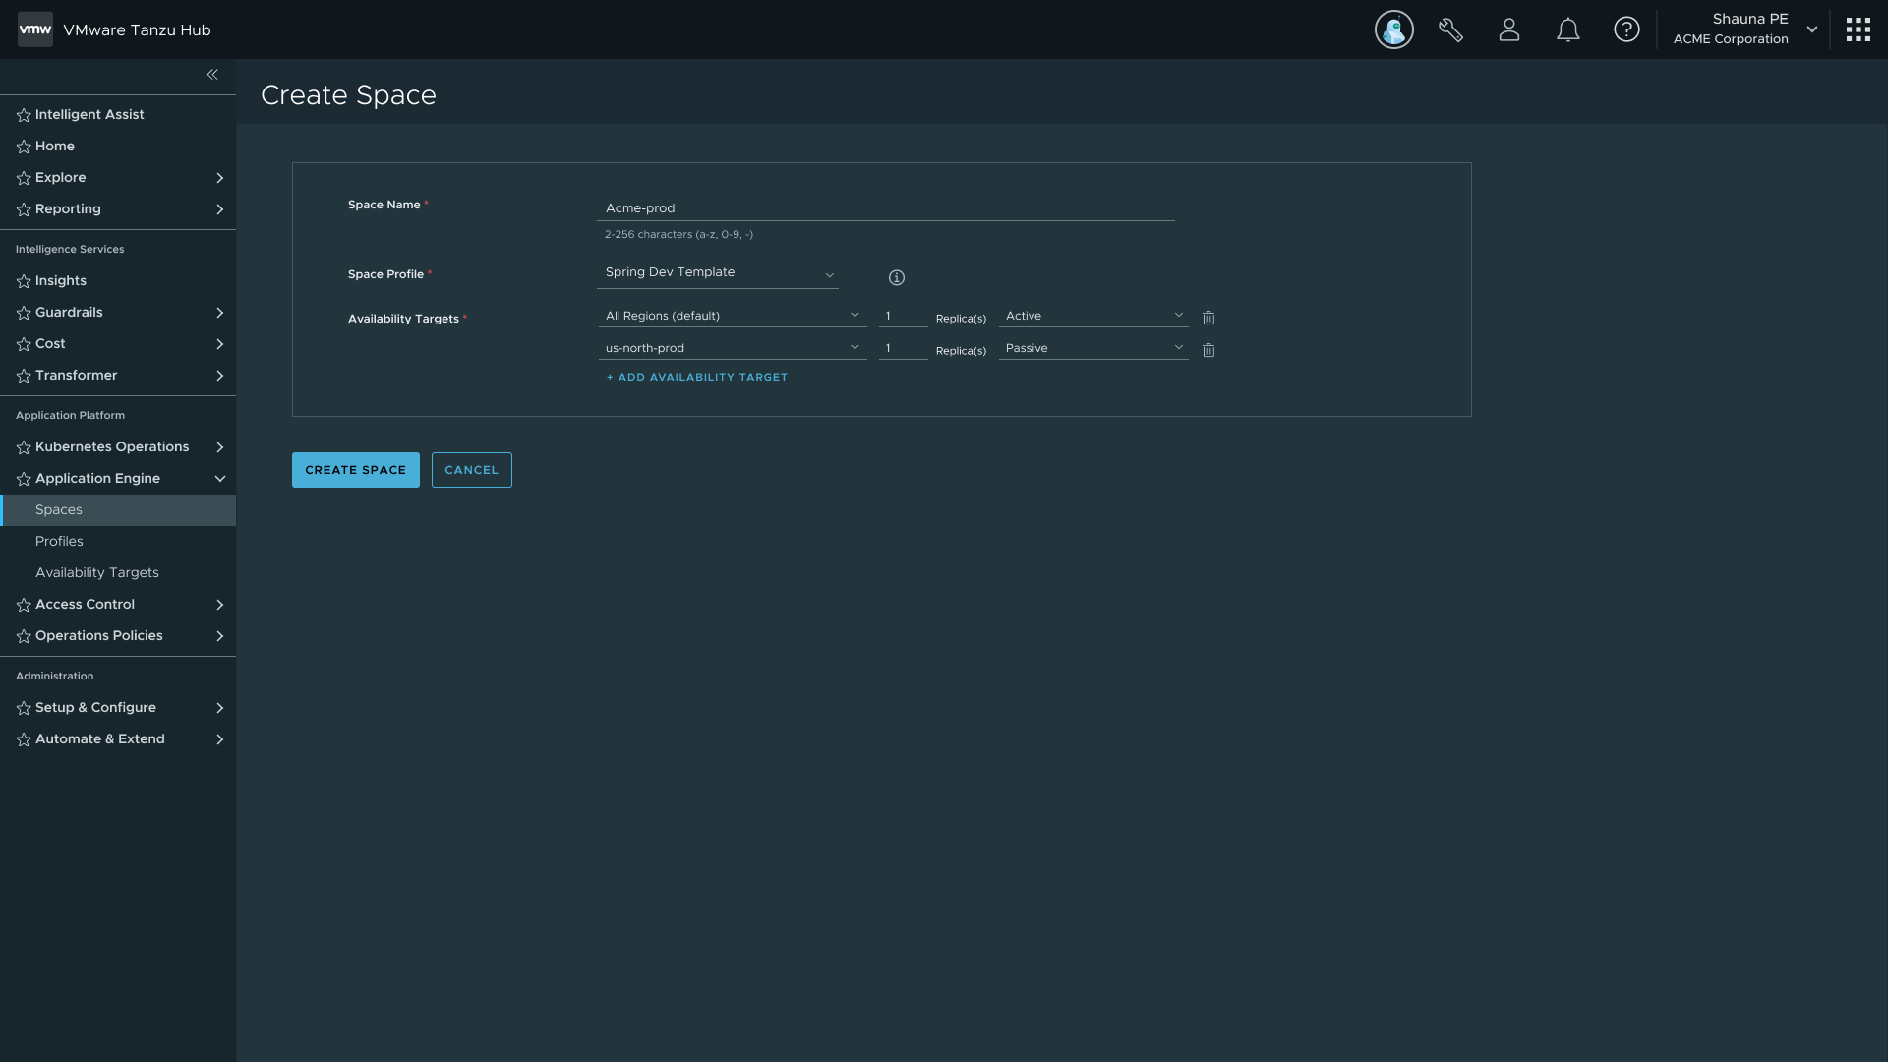1888x1062 pixels.
Task: Expand the Setup & Configure chevron
Action: (x=219, y=708)
